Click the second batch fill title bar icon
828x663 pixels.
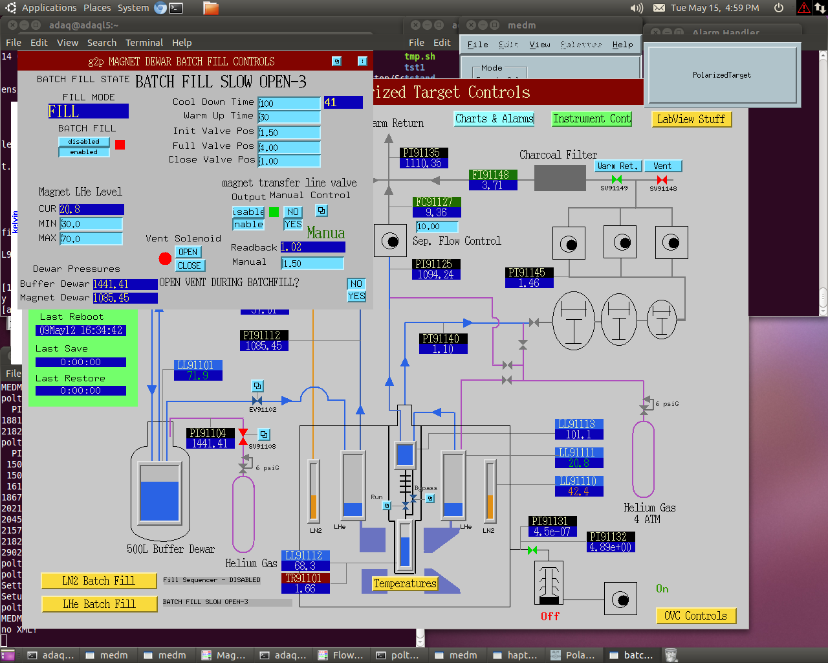[x=362, y=61]
